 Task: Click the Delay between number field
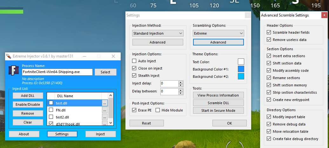[x=170, y=91]
